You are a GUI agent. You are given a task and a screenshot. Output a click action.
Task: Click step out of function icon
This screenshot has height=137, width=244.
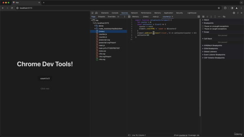(x=215, y=17)
